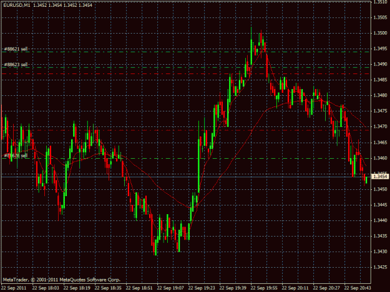Click the 22 Sep 18:03 time label
The width and height of the screenshot is (390, 292).
coord(46,288)
